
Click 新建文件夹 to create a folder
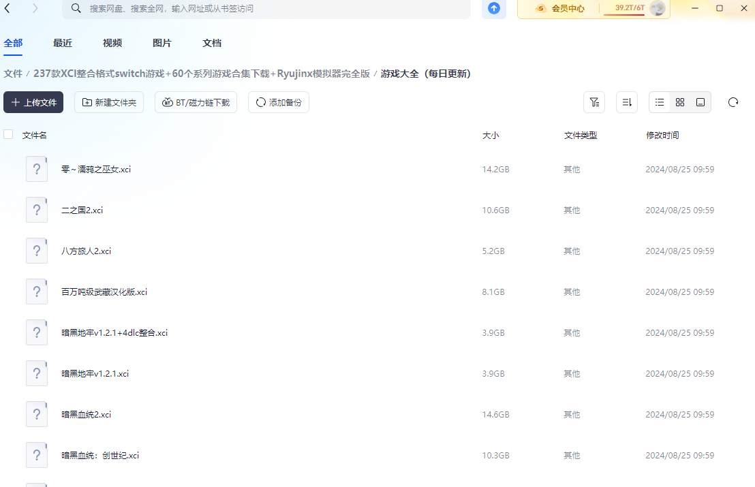click(109, 101)
